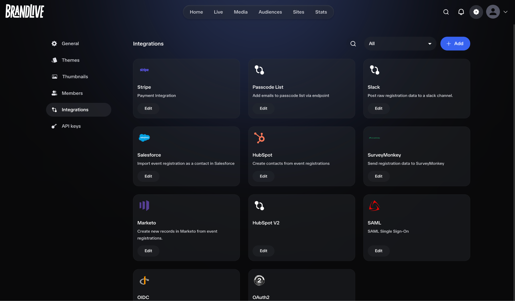Edit the Passcode List integration
515x301 pixels.
click(264, 108)
